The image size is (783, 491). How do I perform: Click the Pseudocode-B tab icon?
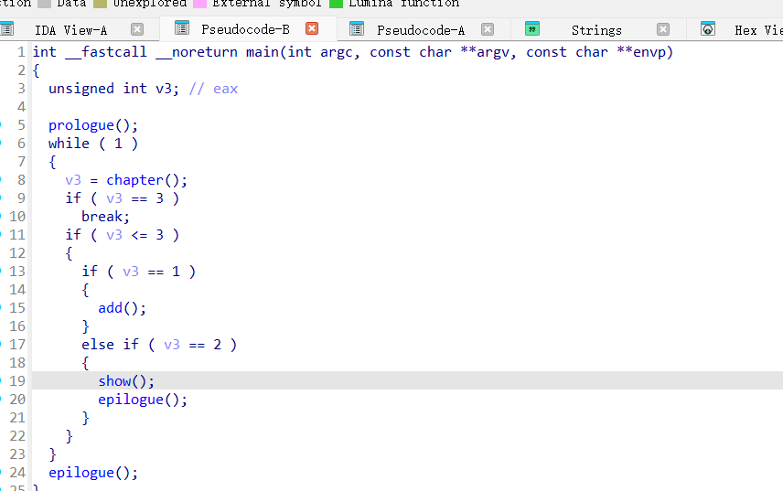[x=182, y=29]
